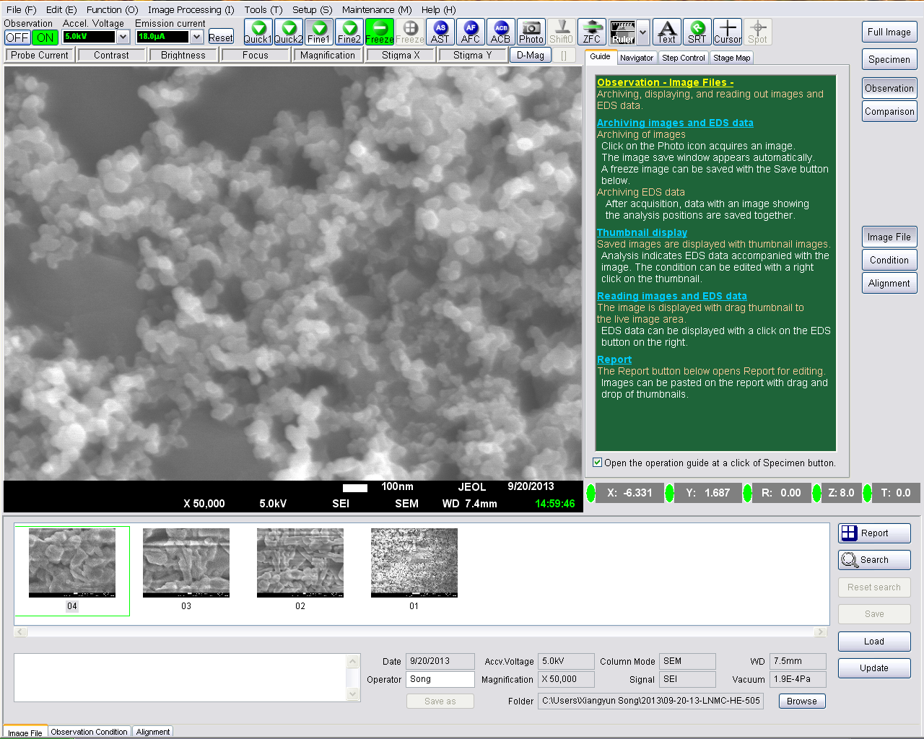Click the Cursor crosshair tool
924x739 pixels.
727,32
